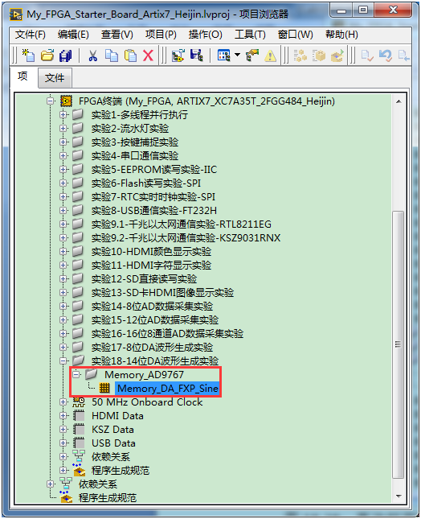Click the Cut scissors icon
Viewport: 421px width, 519px height.
[x=93, y=56]
